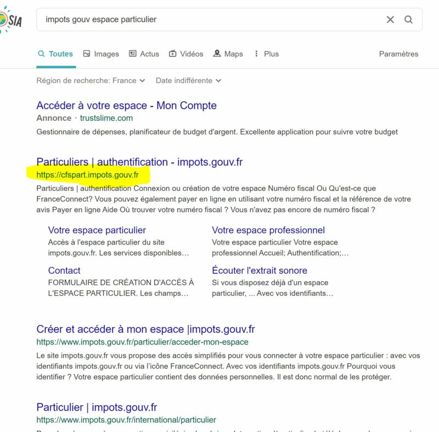Expand the Date indifférente filter
This screenshot has width=439, height=432.
coord(188,80)
